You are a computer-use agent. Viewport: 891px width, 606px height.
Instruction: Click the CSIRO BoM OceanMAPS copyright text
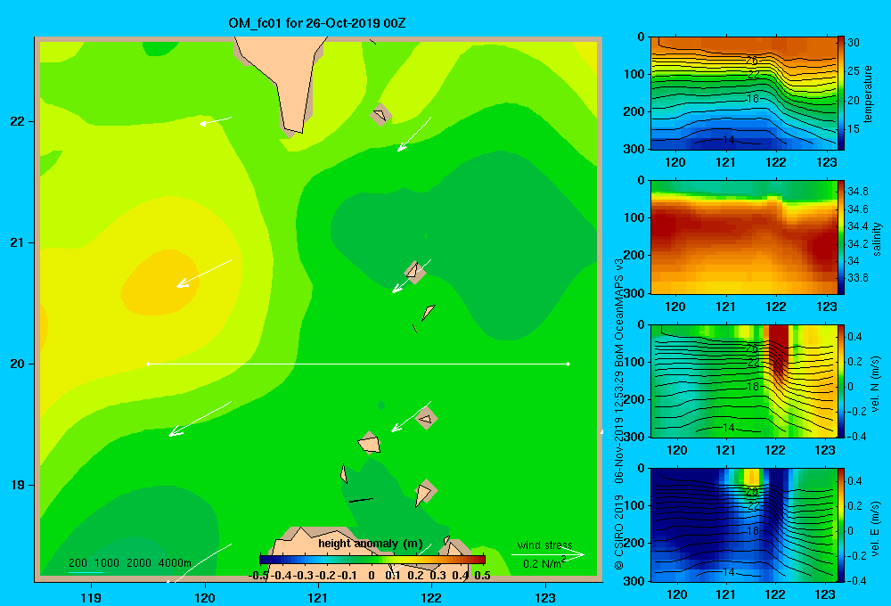click(619, 414)
